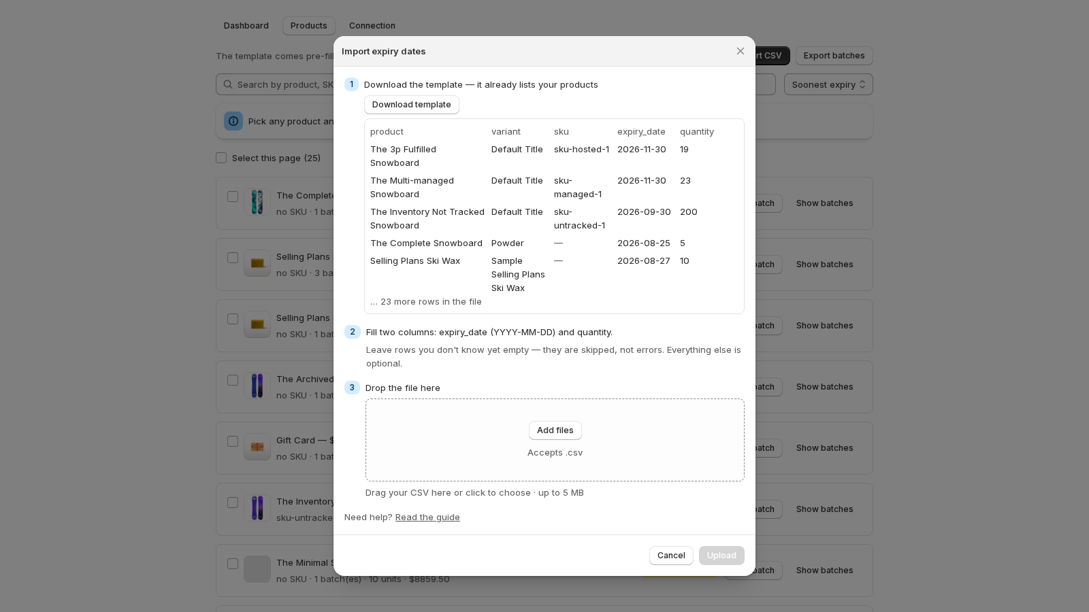Image resolution: width=1089 pixels, height=612 pixels.
Task: Close the Import expiry dates dialog
Action: coord(741,51)
